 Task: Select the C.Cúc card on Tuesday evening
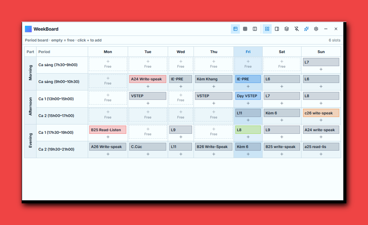(148, 147)
